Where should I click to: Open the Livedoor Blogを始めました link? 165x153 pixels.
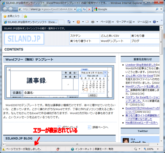(x=141, y=65)
